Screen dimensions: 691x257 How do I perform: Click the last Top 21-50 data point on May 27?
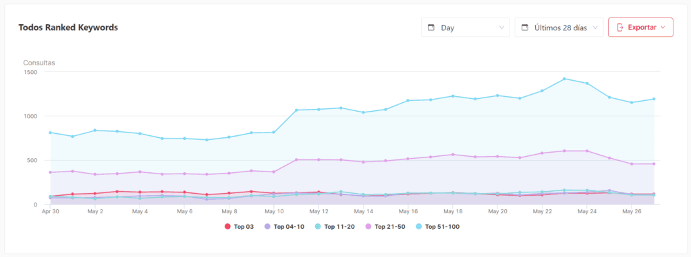coord(654,164)
